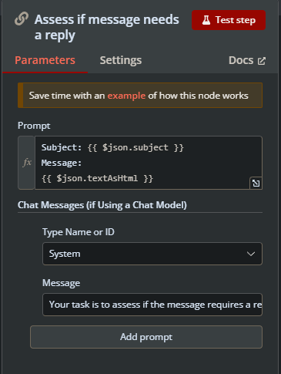Click the fx expression icon beside Prompt field
Viewport: 281px width, 374px height.
tap(26, 163)
